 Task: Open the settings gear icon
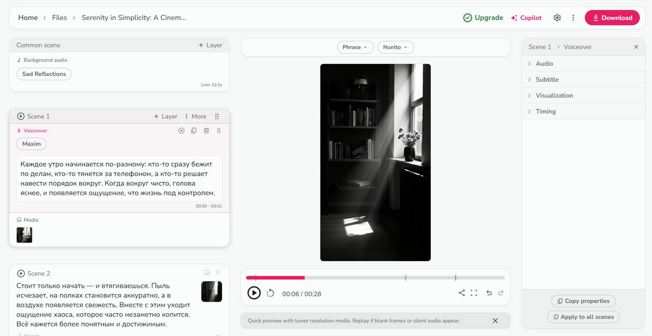(557, 18)
